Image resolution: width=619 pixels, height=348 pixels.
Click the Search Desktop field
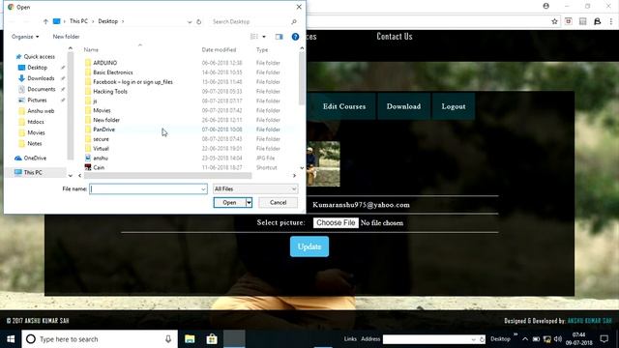[250, 21]
